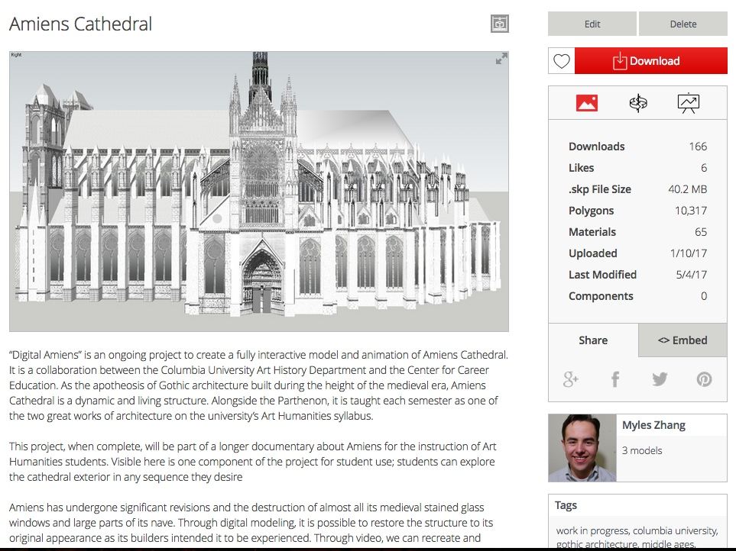Open the 3D viewer icon beside the title
Viewport: 736px width, 551px height.
[x=499, y=24]
